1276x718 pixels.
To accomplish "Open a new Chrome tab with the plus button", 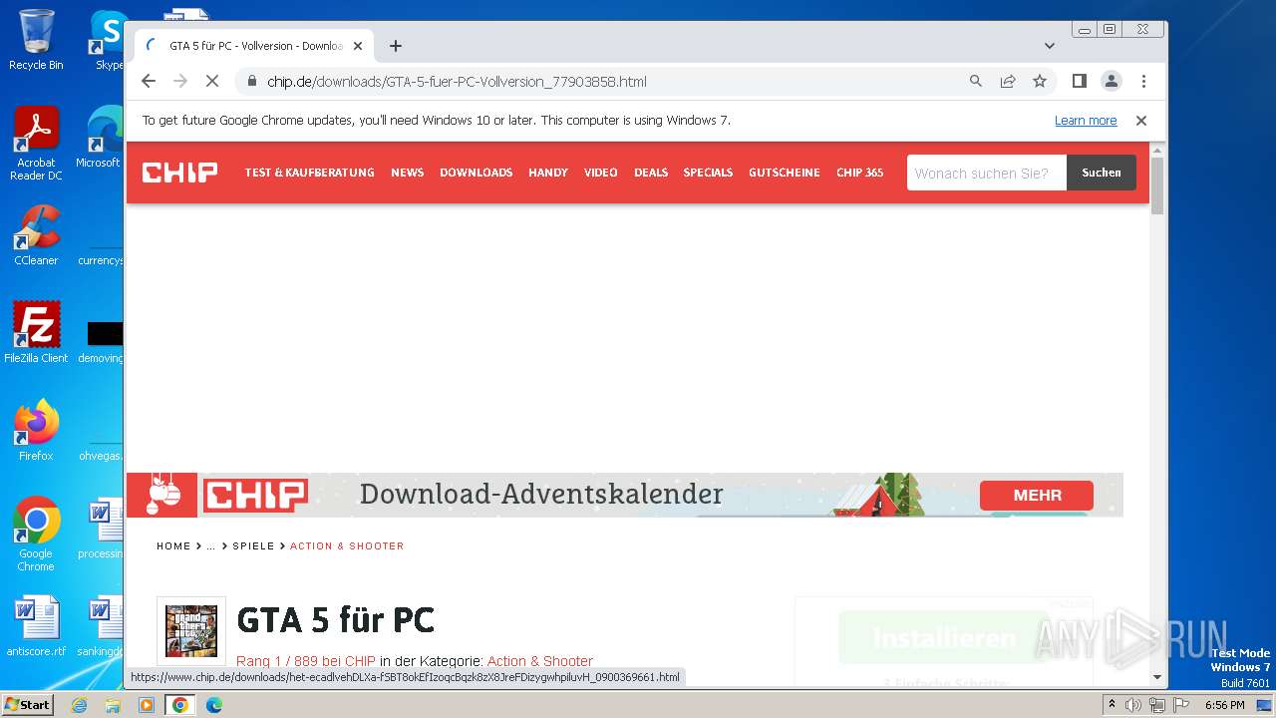I will tap(396, 46).
